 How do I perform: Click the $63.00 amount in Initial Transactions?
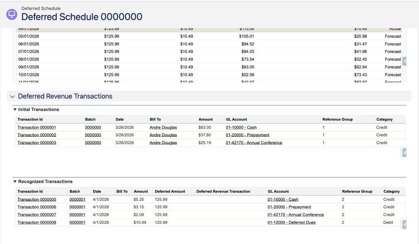pos(205,127)
